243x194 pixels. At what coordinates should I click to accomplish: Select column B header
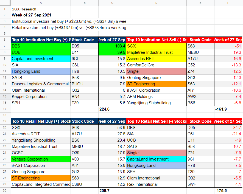pyautogui.click(x=85, y=3)
